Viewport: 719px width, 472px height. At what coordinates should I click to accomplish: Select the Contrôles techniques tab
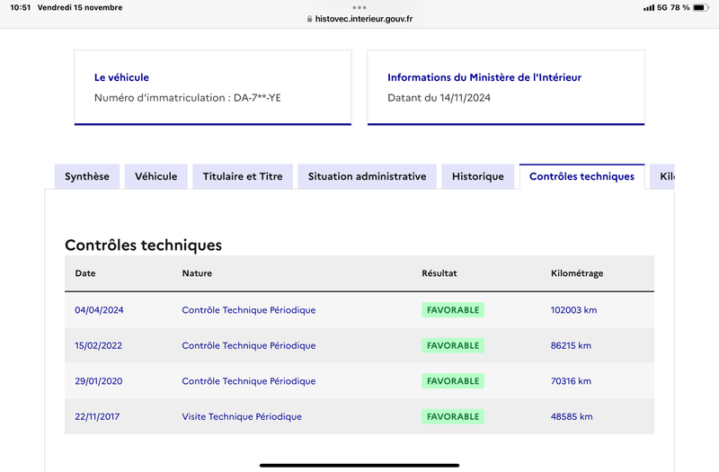pos(581,176)
